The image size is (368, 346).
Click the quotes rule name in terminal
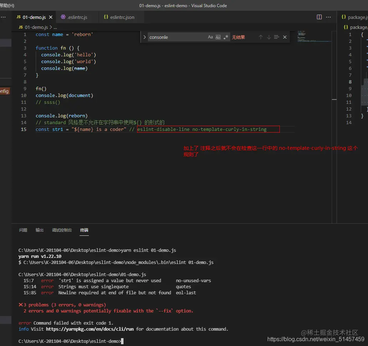183,287
